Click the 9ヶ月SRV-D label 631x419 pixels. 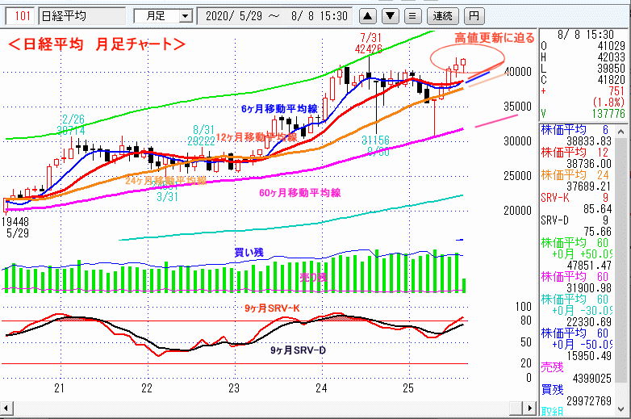click(298, 350)
